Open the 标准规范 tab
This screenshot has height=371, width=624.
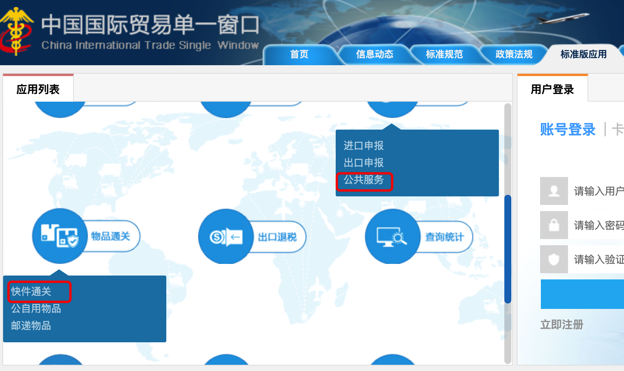click(444, 54)
